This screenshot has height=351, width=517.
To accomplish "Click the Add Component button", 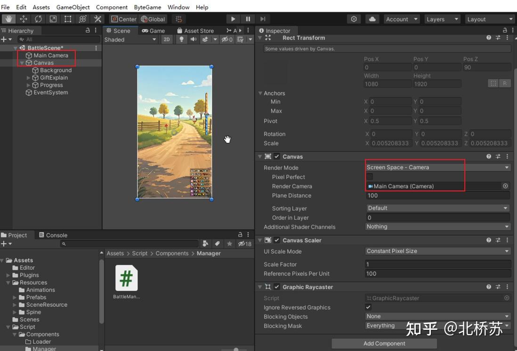I will pyautogui.click(x=384, y=343).
